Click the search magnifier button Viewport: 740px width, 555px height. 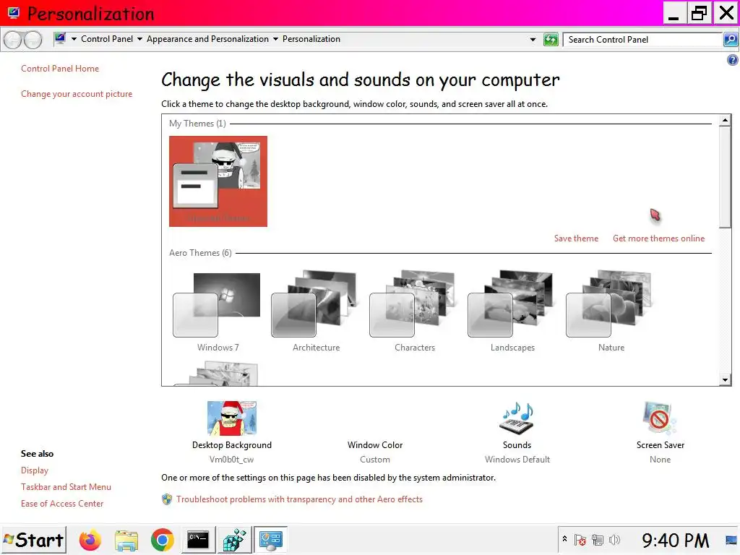click(x=731, y=40)
